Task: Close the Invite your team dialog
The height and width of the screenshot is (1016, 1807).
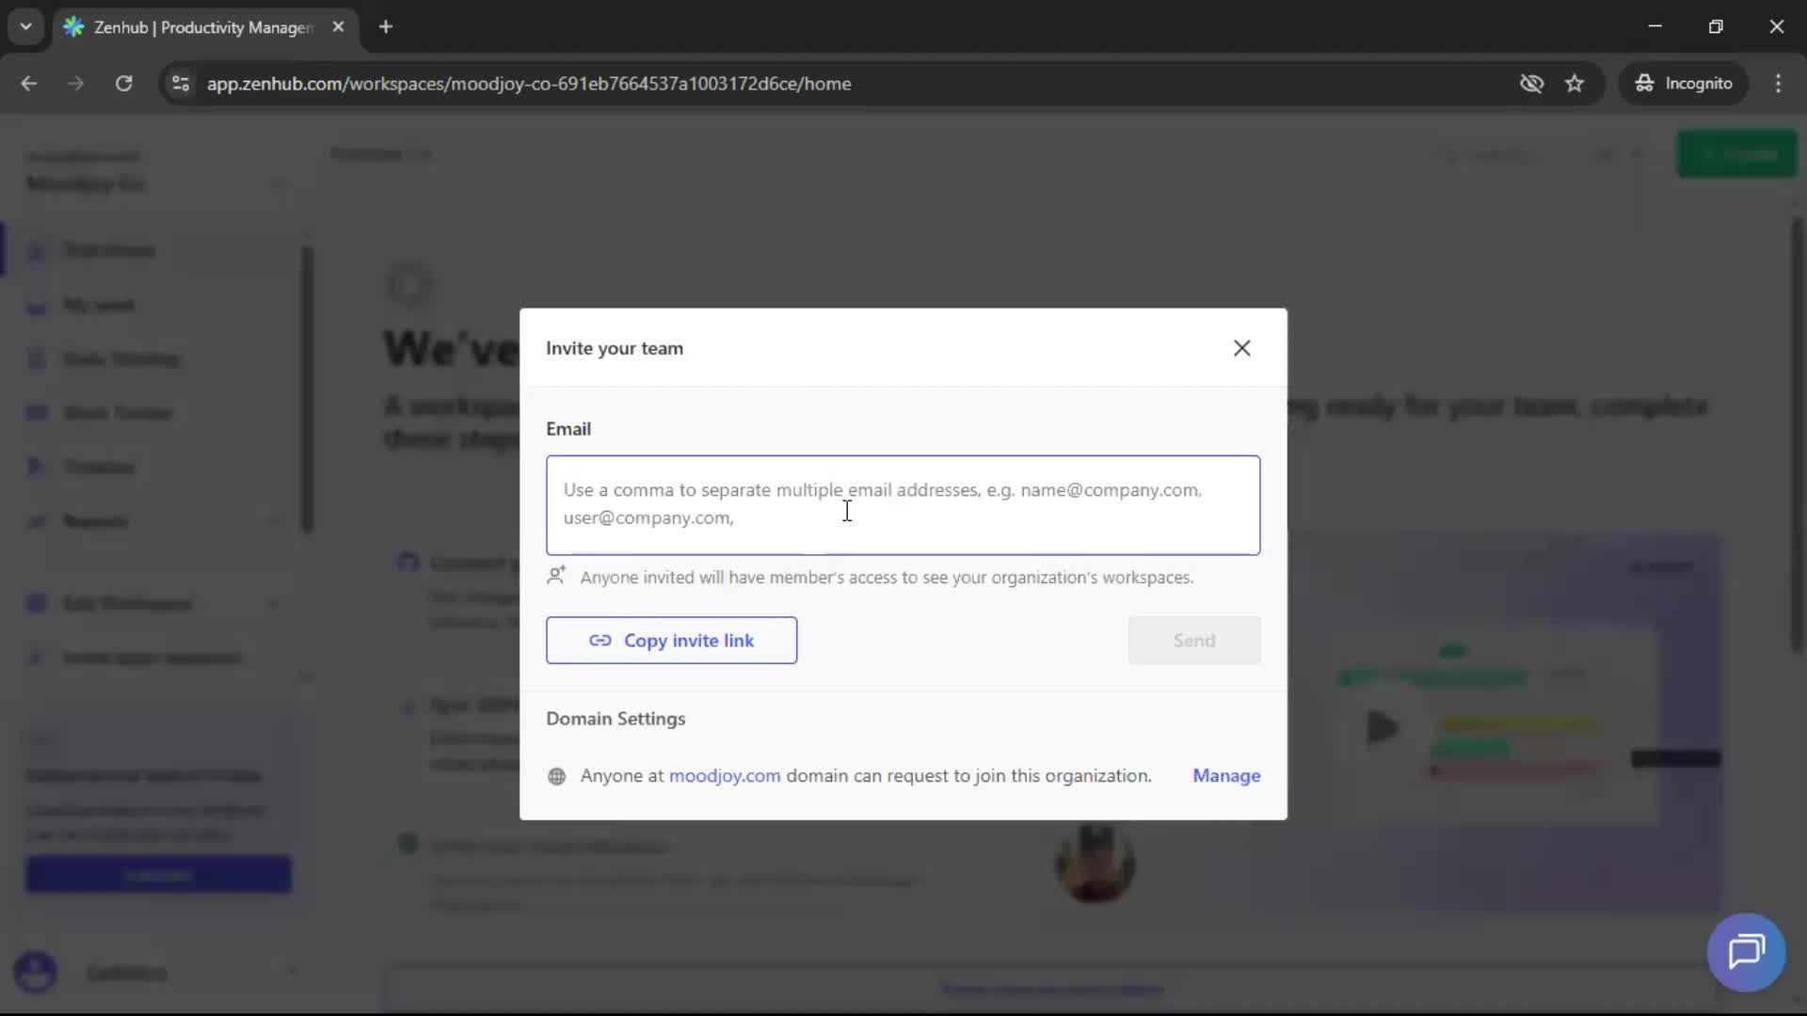Action: tap(1241, 347)
